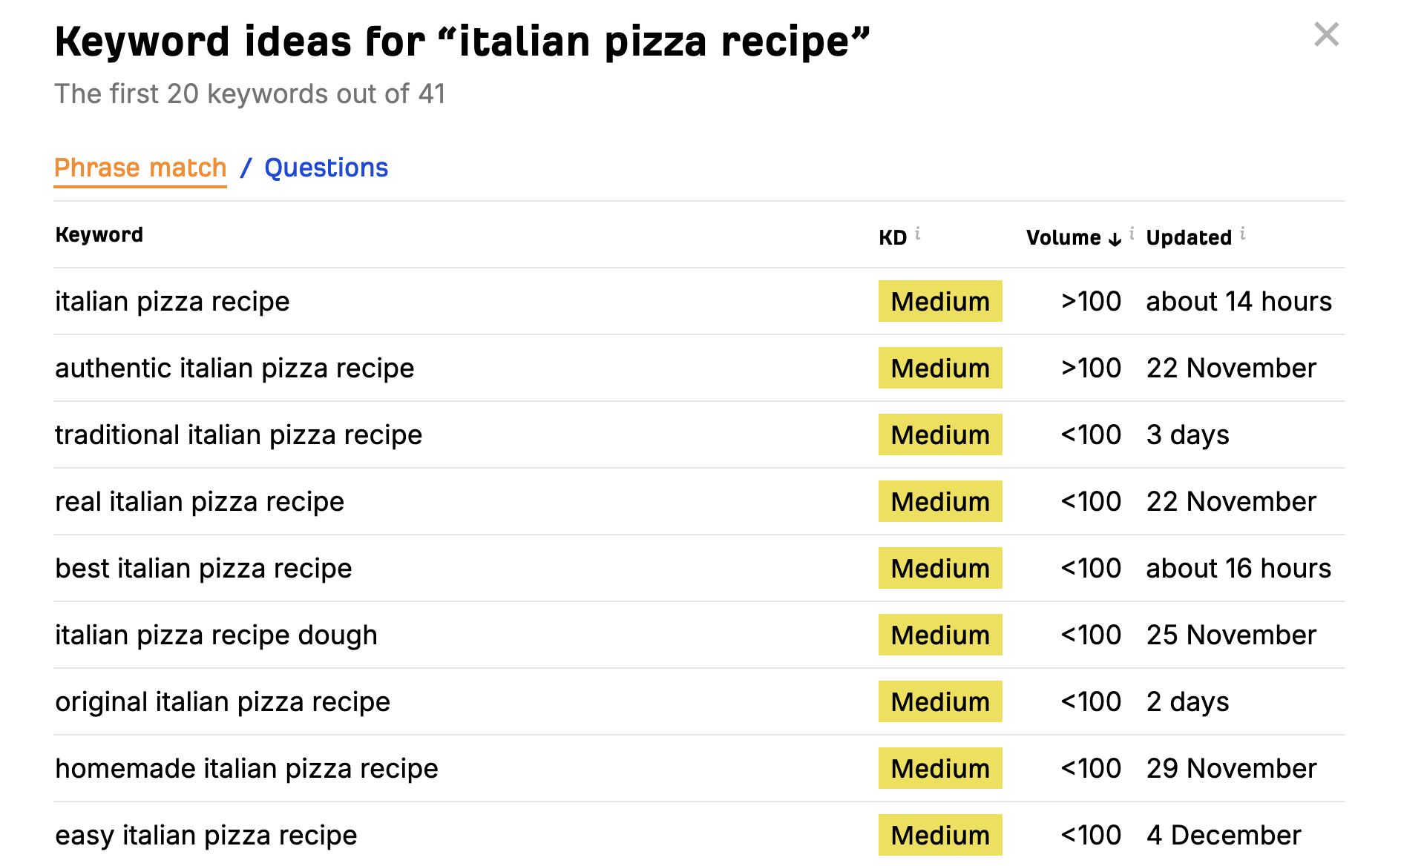Open "original italian pizza recipe" keyword
The height and width of the screenshot is (866, 1401).
coord(223,701)
